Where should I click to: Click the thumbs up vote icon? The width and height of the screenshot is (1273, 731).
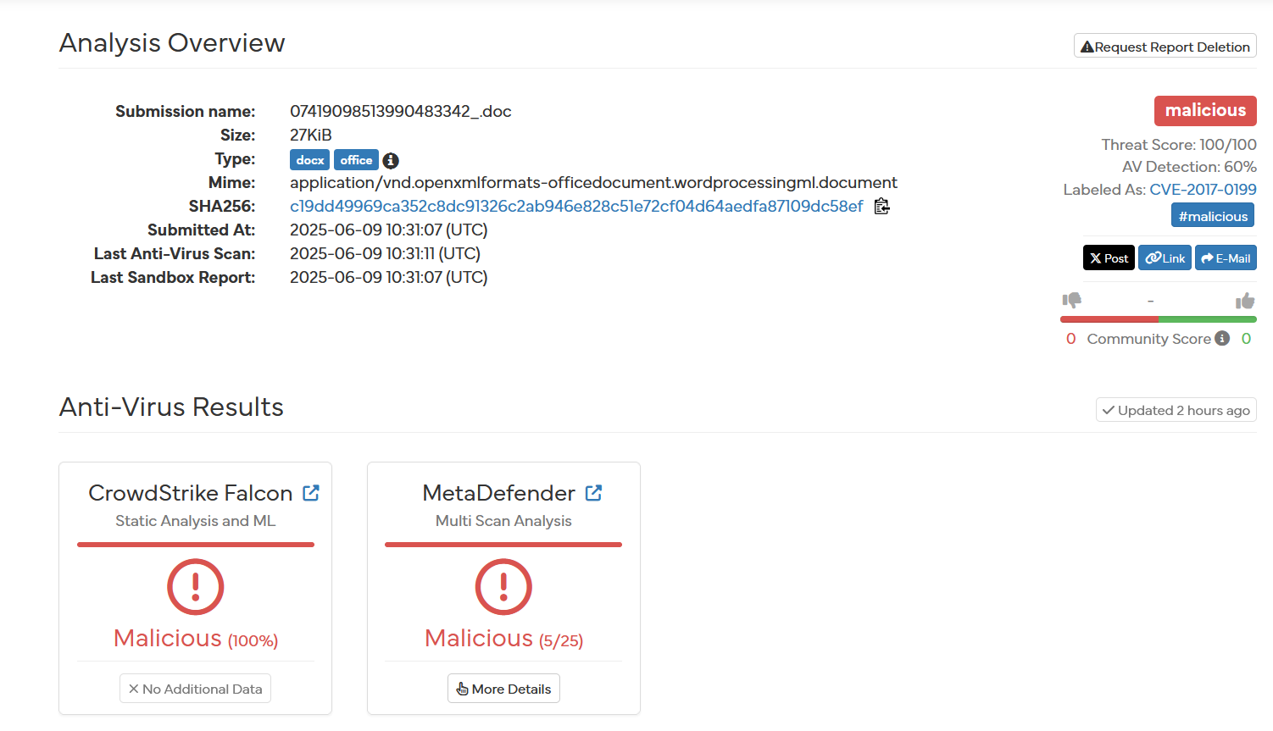pos(1244,301)
